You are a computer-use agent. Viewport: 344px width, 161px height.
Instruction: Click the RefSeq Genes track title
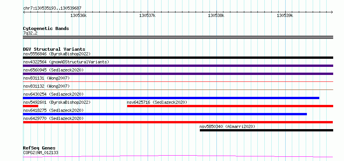tap(39, 148)
